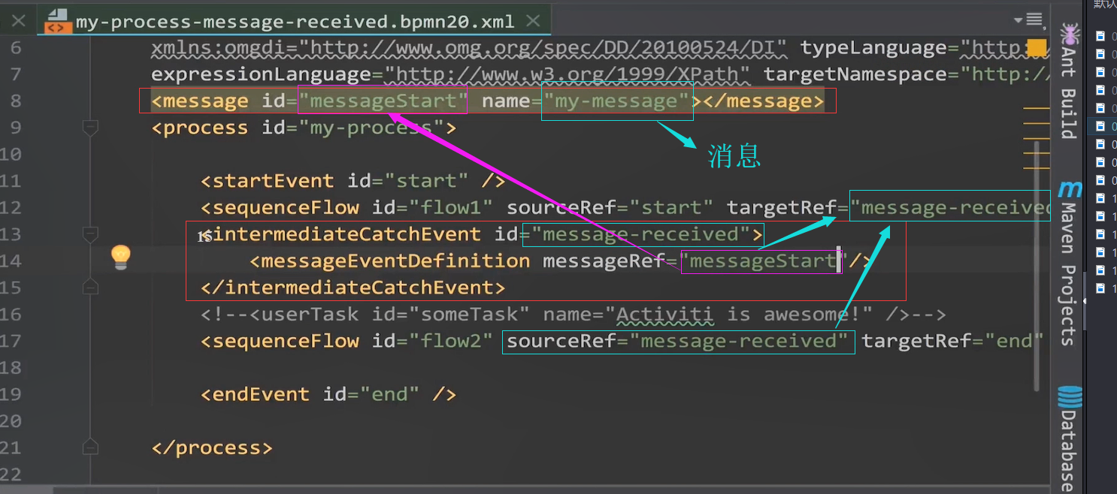1117x494 pixels.
Task: Collapse the intermediateCatchEvent block fold marker
Action: (x=89, y=232)
